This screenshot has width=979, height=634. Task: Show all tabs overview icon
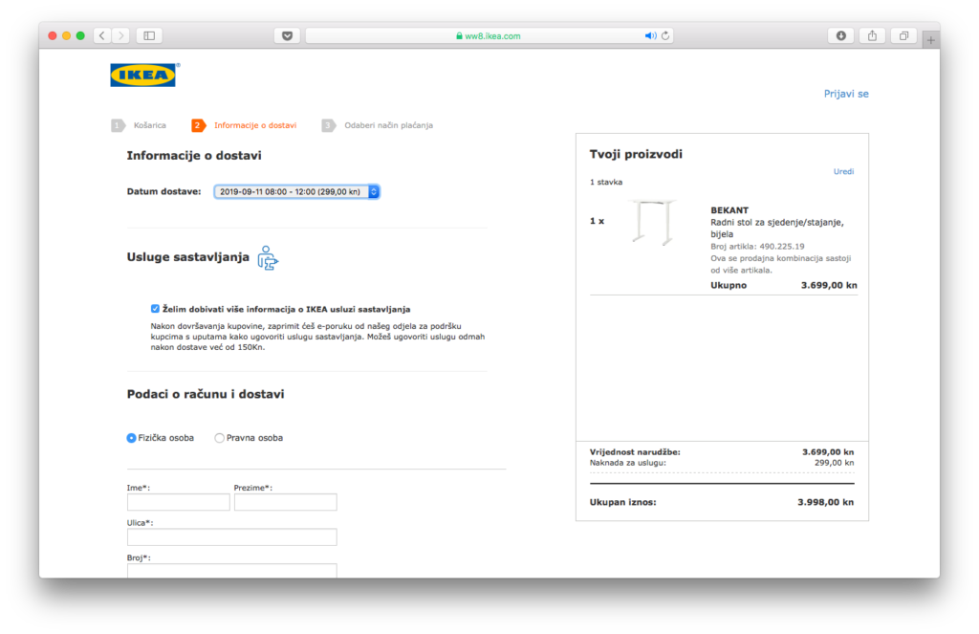pos(903,35)
